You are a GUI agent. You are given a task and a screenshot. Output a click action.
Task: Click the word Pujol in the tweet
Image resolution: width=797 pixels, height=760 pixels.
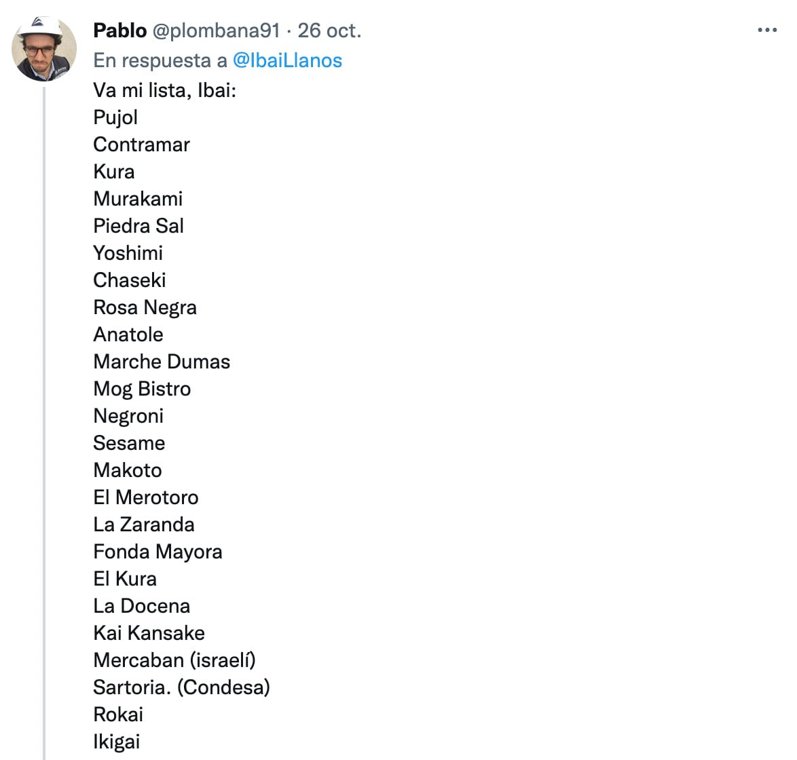coord(115,117)
